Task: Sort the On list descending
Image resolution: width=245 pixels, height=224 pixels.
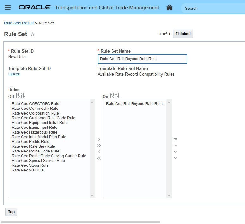Action: point(117,96)
